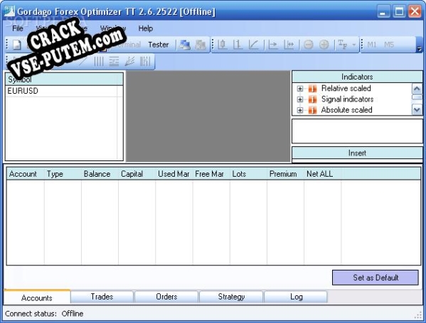
Task: Select the Fibonacci fan tool
Action: [x=129, y=62]
